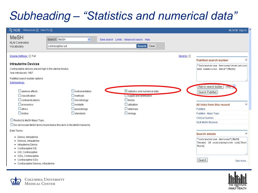Click the Send to link
This screenshot has width=258, height=193.
point(183,56)
